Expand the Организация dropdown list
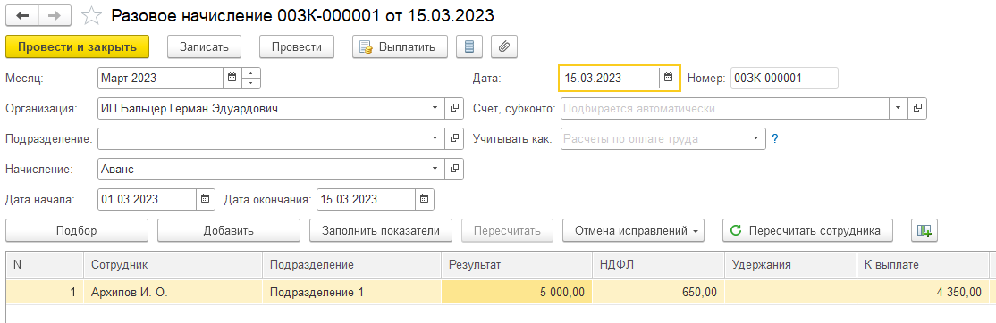This screenshot has height=323, width=996. (435, 108)
